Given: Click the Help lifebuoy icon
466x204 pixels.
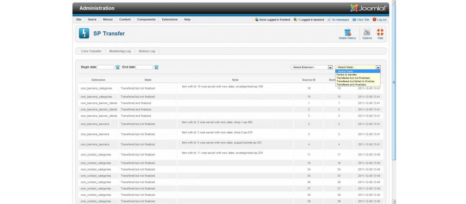Looking at the screenshot, I should coord(380,32).
